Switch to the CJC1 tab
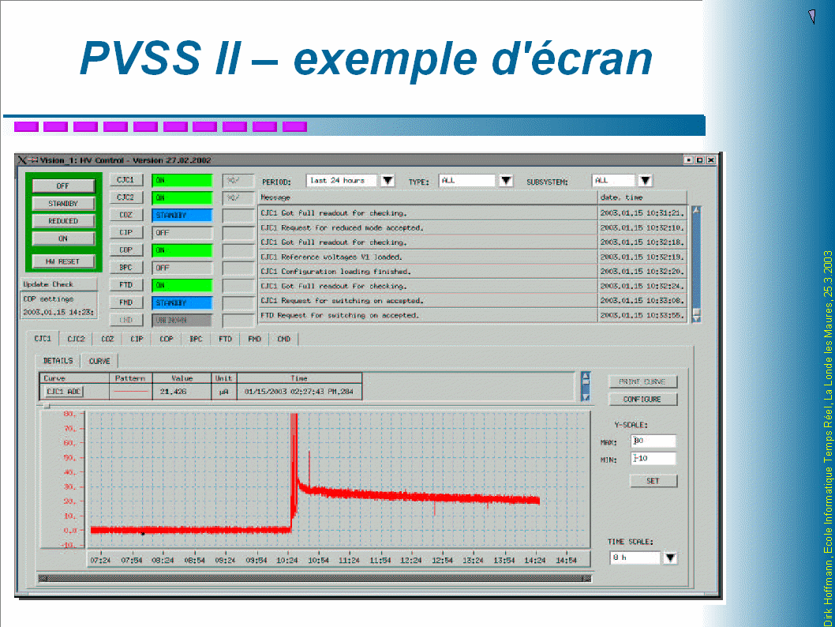Viewport: 835px width, 627px height. pos(43,339)
